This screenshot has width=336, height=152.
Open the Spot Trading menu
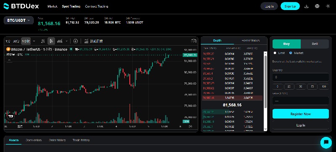(x=71, y=6)
